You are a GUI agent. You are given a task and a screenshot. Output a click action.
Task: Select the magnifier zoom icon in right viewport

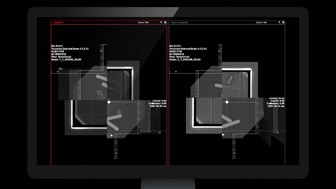pos(279,22)
